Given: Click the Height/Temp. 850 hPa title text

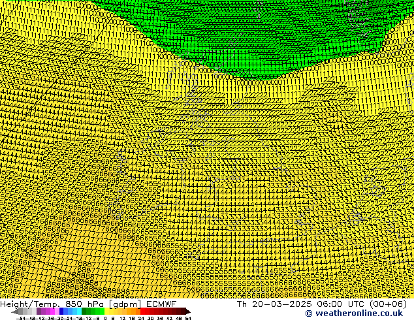Looking at the screenshot, I should (52, 304).
